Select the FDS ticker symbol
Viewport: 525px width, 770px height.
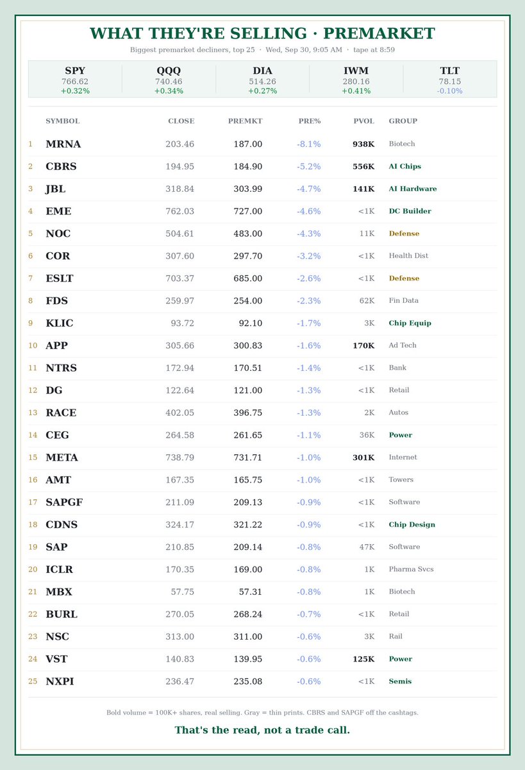(56, 301)
